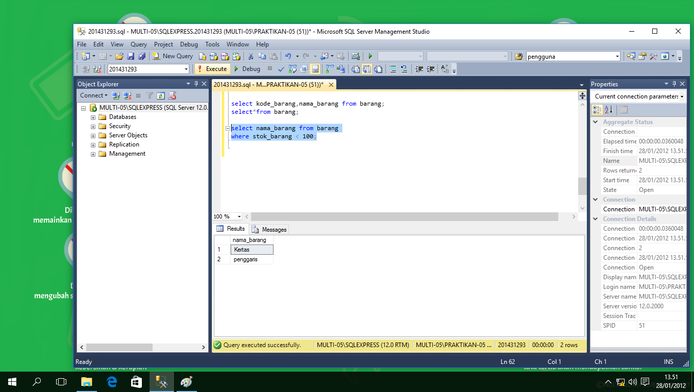694x392 pixels.
Task: Click the Filter icon in Object Explorer
Action: pyautogui.click(x=150, y=95)
